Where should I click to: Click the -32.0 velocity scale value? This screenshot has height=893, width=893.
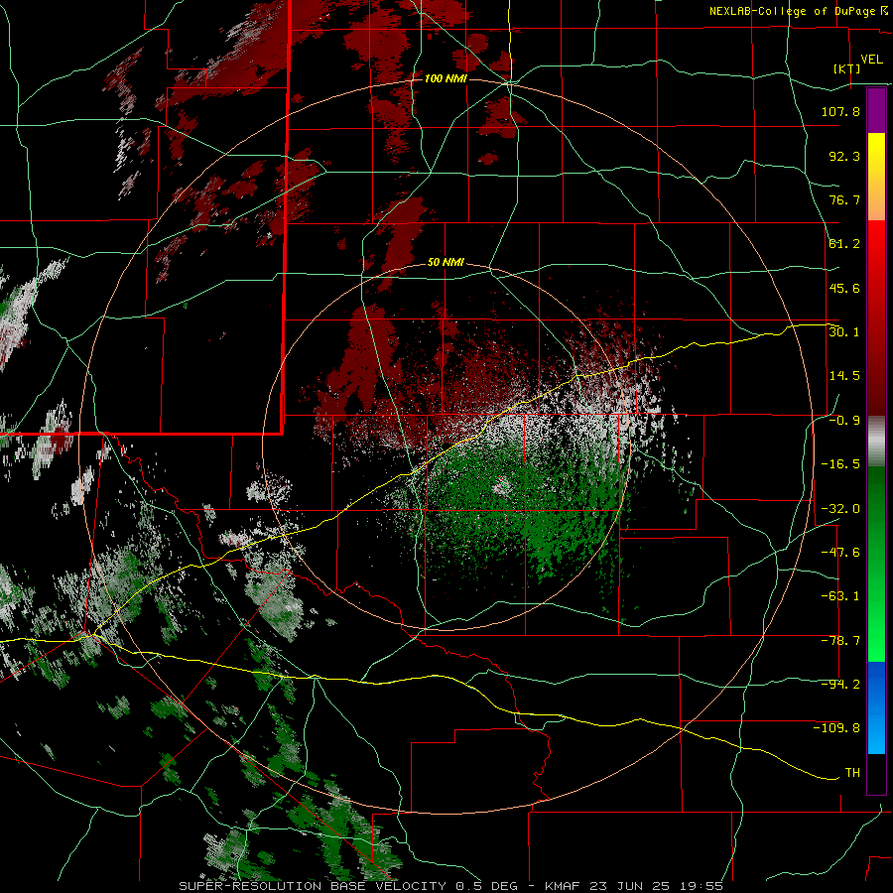pos(840,509)
